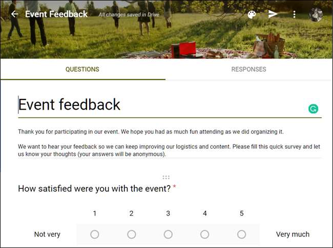Switch to the Responses tab

click(x=248, y=69)
